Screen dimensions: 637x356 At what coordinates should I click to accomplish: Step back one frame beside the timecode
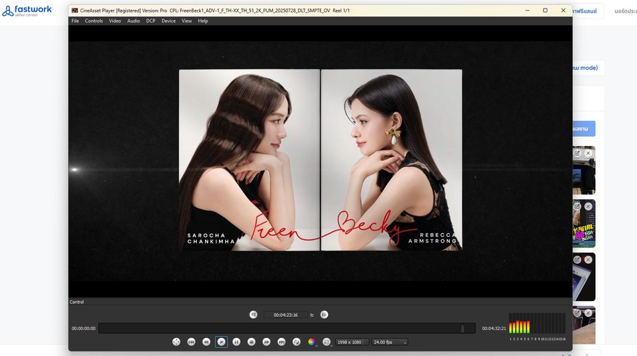point(253,315)
